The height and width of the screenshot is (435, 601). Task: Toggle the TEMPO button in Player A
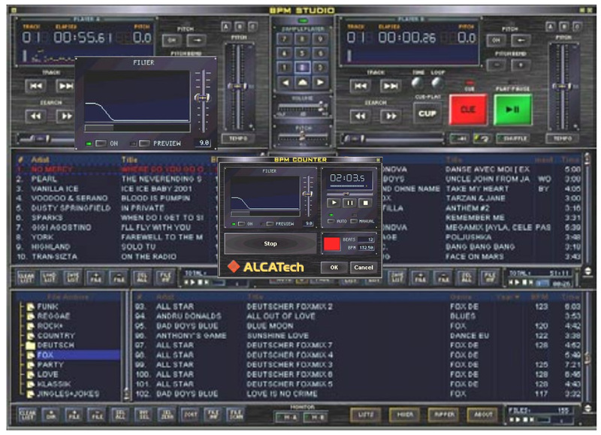tap(237, 138)
